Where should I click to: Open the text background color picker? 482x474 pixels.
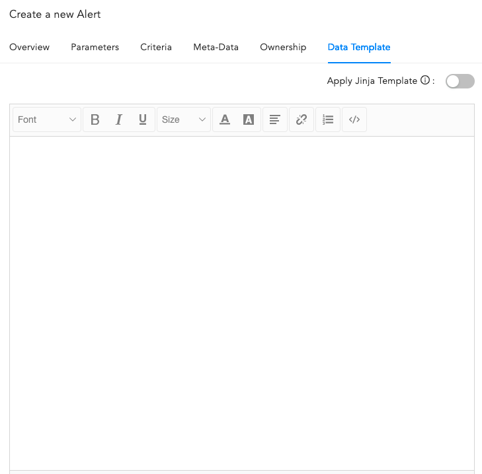[249, 119]
